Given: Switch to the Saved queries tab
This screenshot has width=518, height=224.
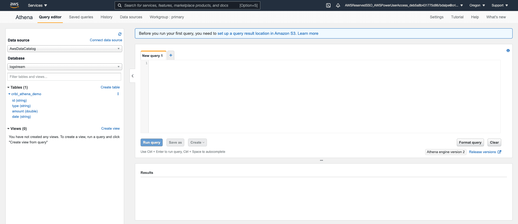Looking at the screenshot, I should click(81, 17).
